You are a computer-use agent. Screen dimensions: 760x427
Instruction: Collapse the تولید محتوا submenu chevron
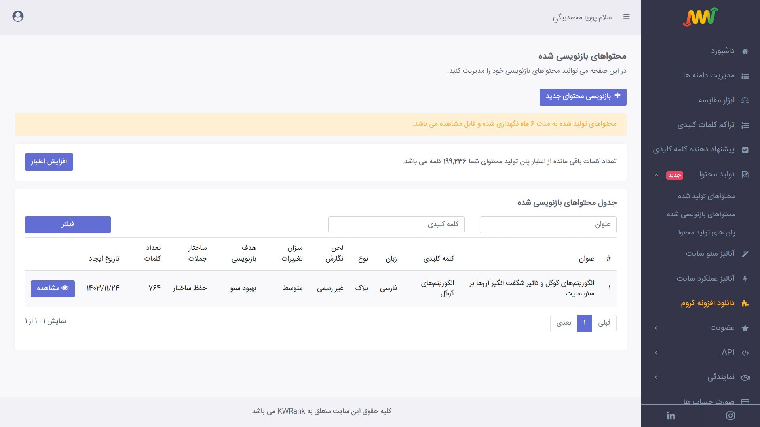coord(656,175)
